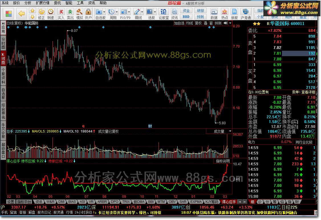Screen dimensions: 321x220
Task: Click the 卖出 sell icon
Action: tap(70, 12)
